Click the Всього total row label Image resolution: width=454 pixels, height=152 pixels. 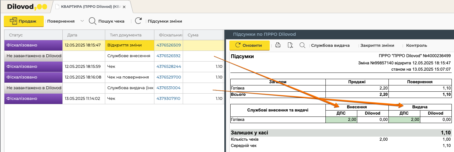(238, 94)
